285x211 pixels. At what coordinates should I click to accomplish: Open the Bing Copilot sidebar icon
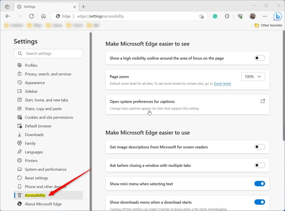[277, 16]
